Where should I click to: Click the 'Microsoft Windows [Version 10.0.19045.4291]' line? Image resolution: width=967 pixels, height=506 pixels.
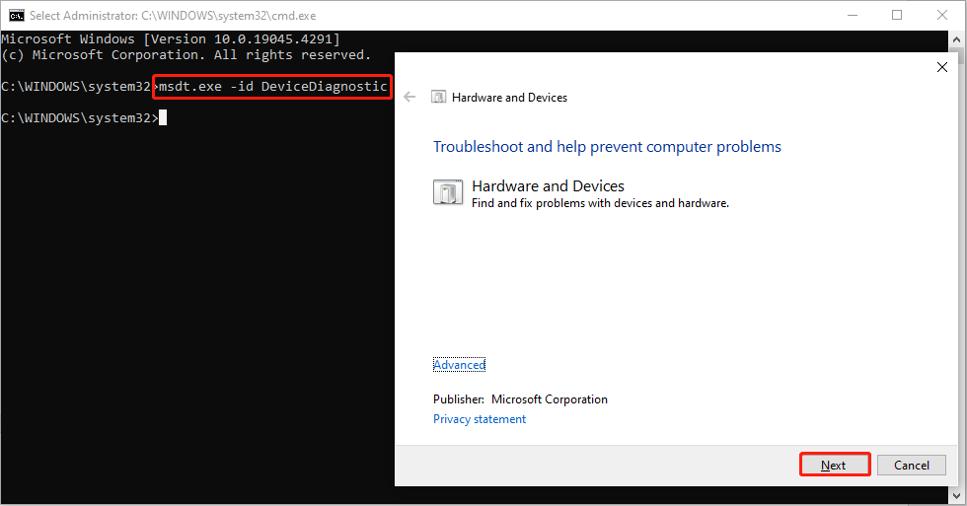171,38
